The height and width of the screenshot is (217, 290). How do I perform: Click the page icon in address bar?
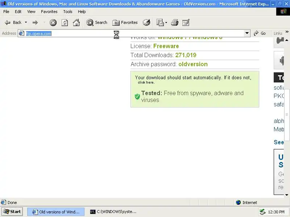click(x=22, y=33)
